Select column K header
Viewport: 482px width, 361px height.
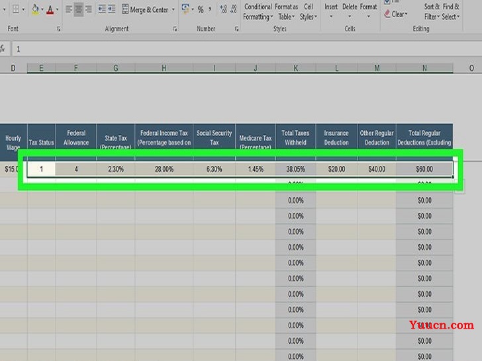295,68
